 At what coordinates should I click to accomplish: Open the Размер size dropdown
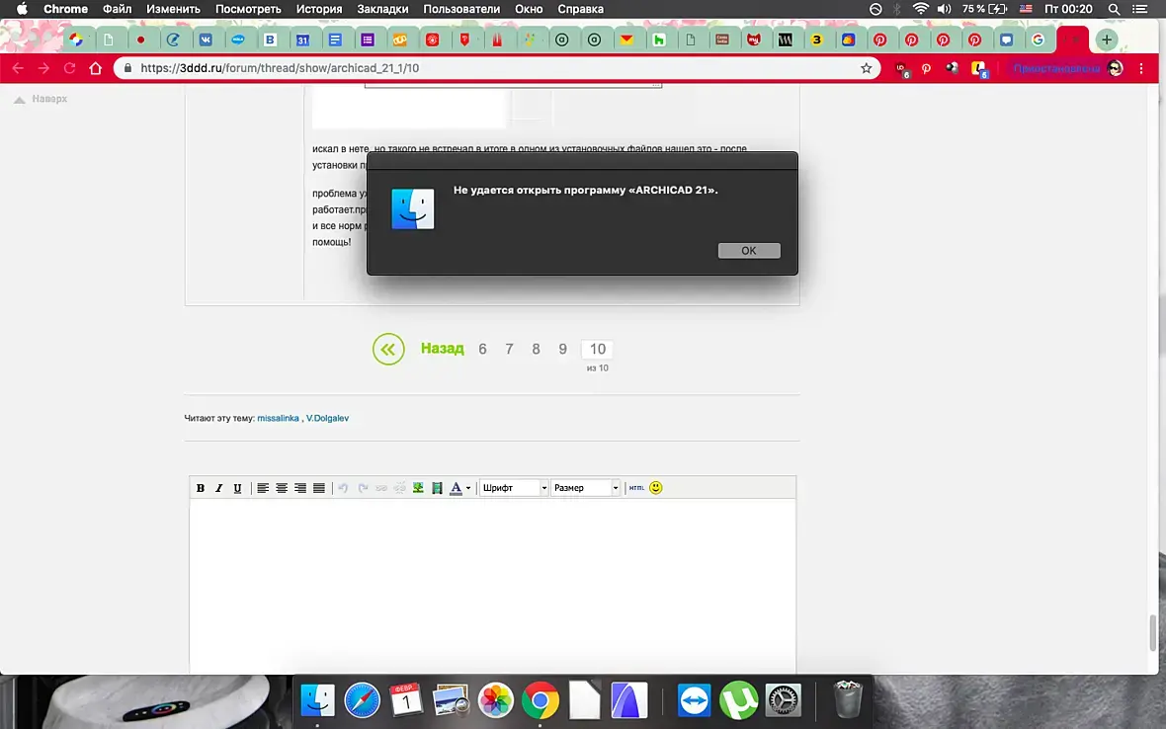[585, 488]
